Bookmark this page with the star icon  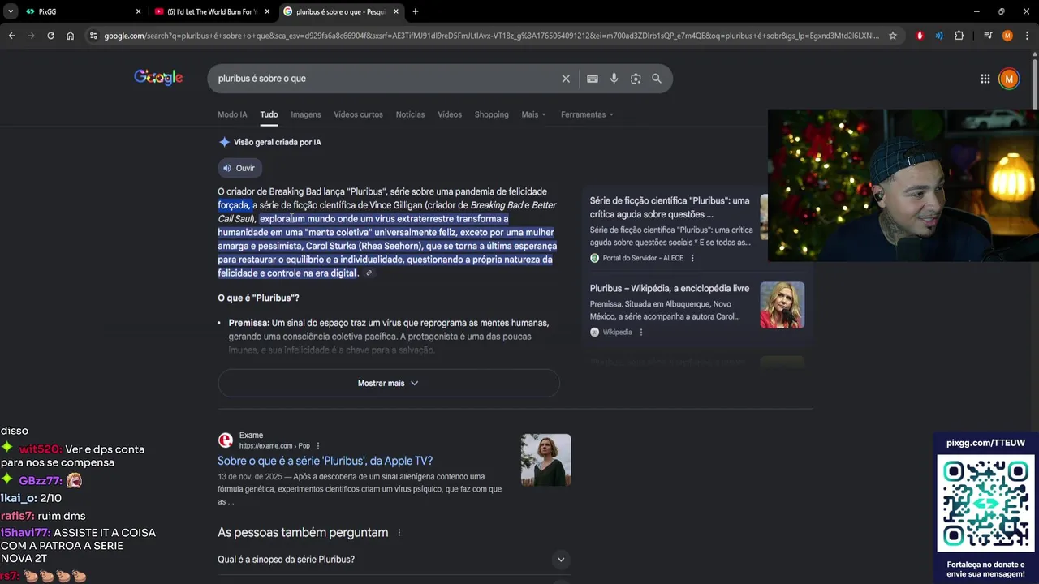tap(893, 36)
